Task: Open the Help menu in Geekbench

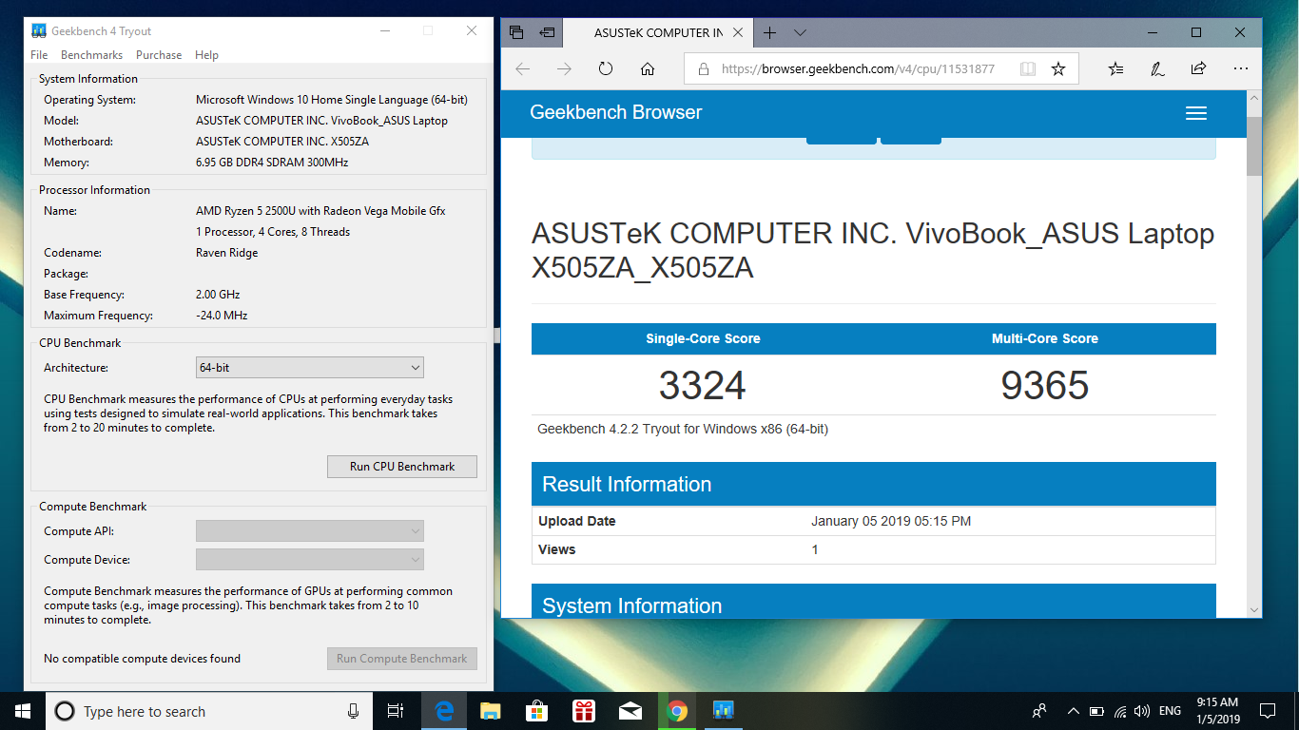Action: 206,55
